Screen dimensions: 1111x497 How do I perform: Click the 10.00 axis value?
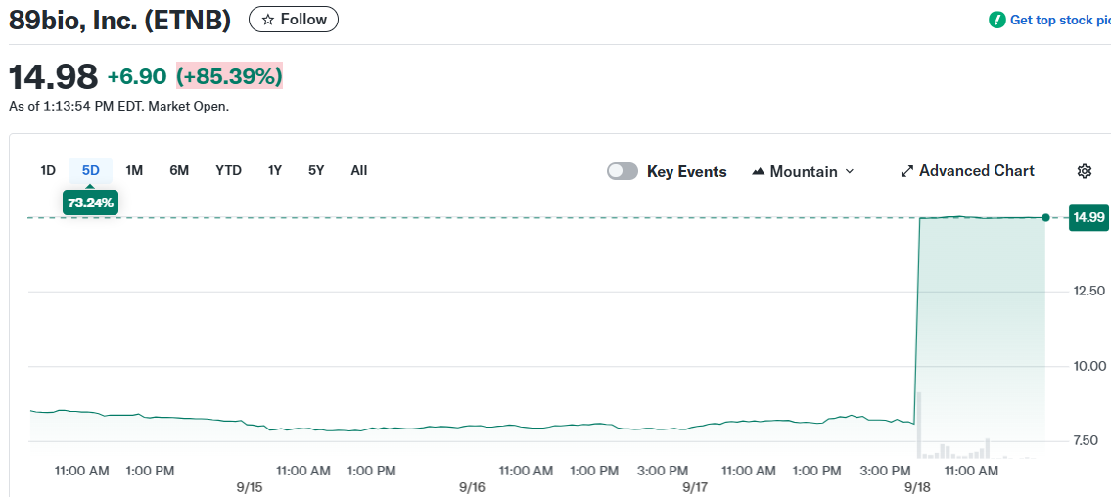click(1089, 366)
